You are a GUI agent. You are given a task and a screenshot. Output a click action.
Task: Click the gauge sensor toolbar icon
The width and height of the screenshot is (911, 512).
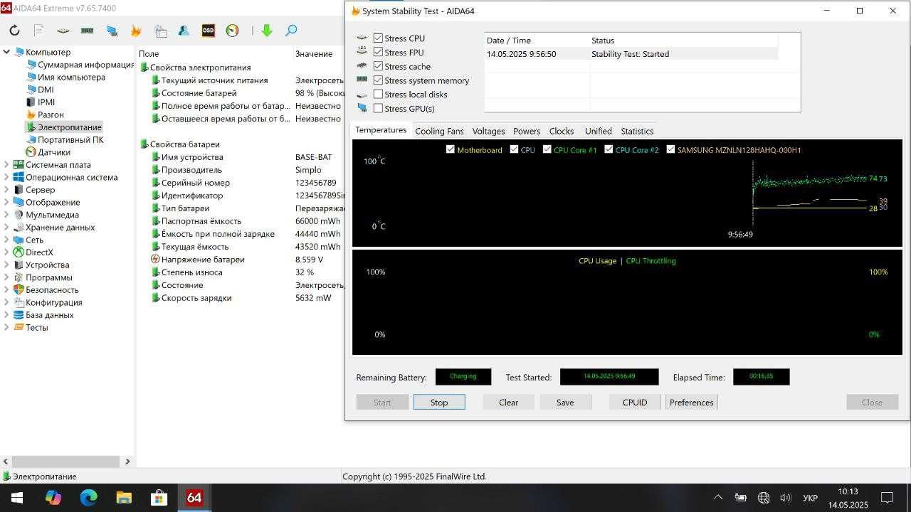click(x=232, y=31)
